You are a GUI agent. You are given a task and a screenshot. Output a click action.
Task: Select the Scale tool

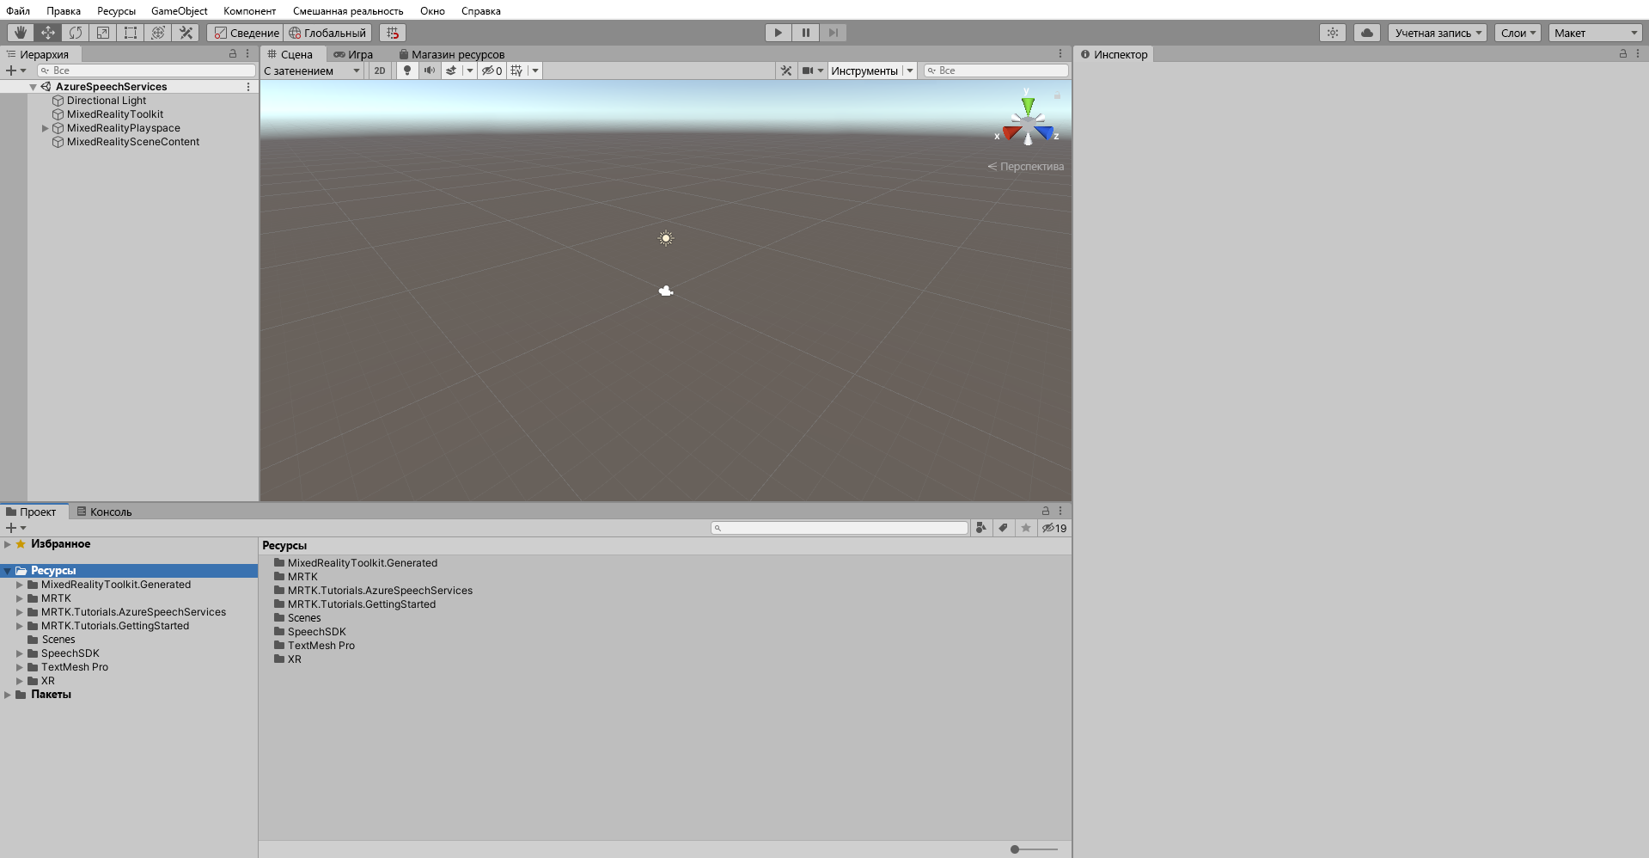click(x=103, y=33)
